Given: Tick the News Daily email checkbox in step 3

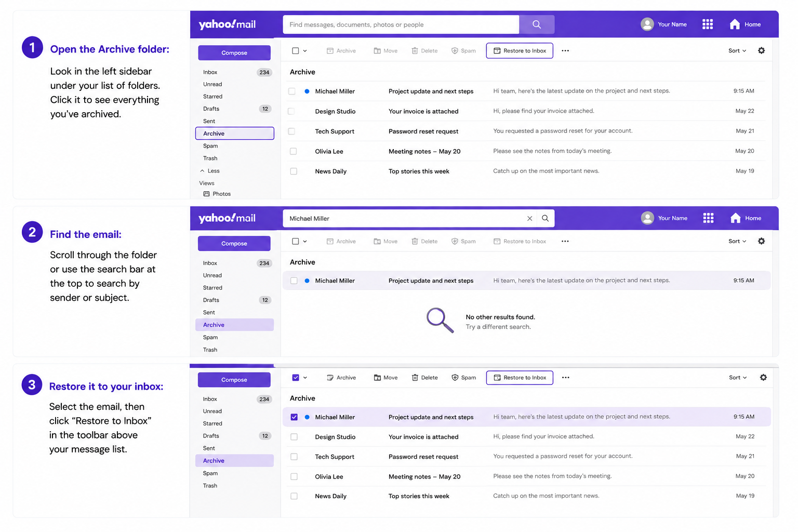Looking at the screenshot, I should pos(294,496).
